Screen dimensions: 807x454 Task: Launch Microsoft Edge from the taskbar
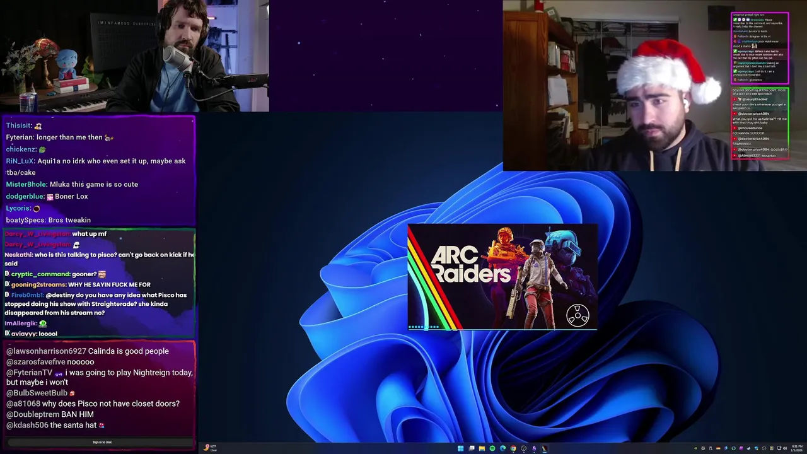pyautogui.click(x=502, y=448)
